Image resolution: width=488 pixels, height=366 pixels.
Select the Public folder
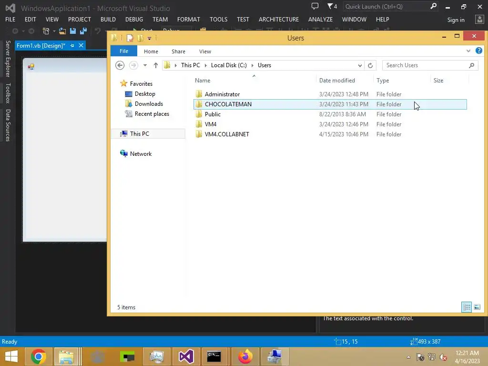pos(330,114)
